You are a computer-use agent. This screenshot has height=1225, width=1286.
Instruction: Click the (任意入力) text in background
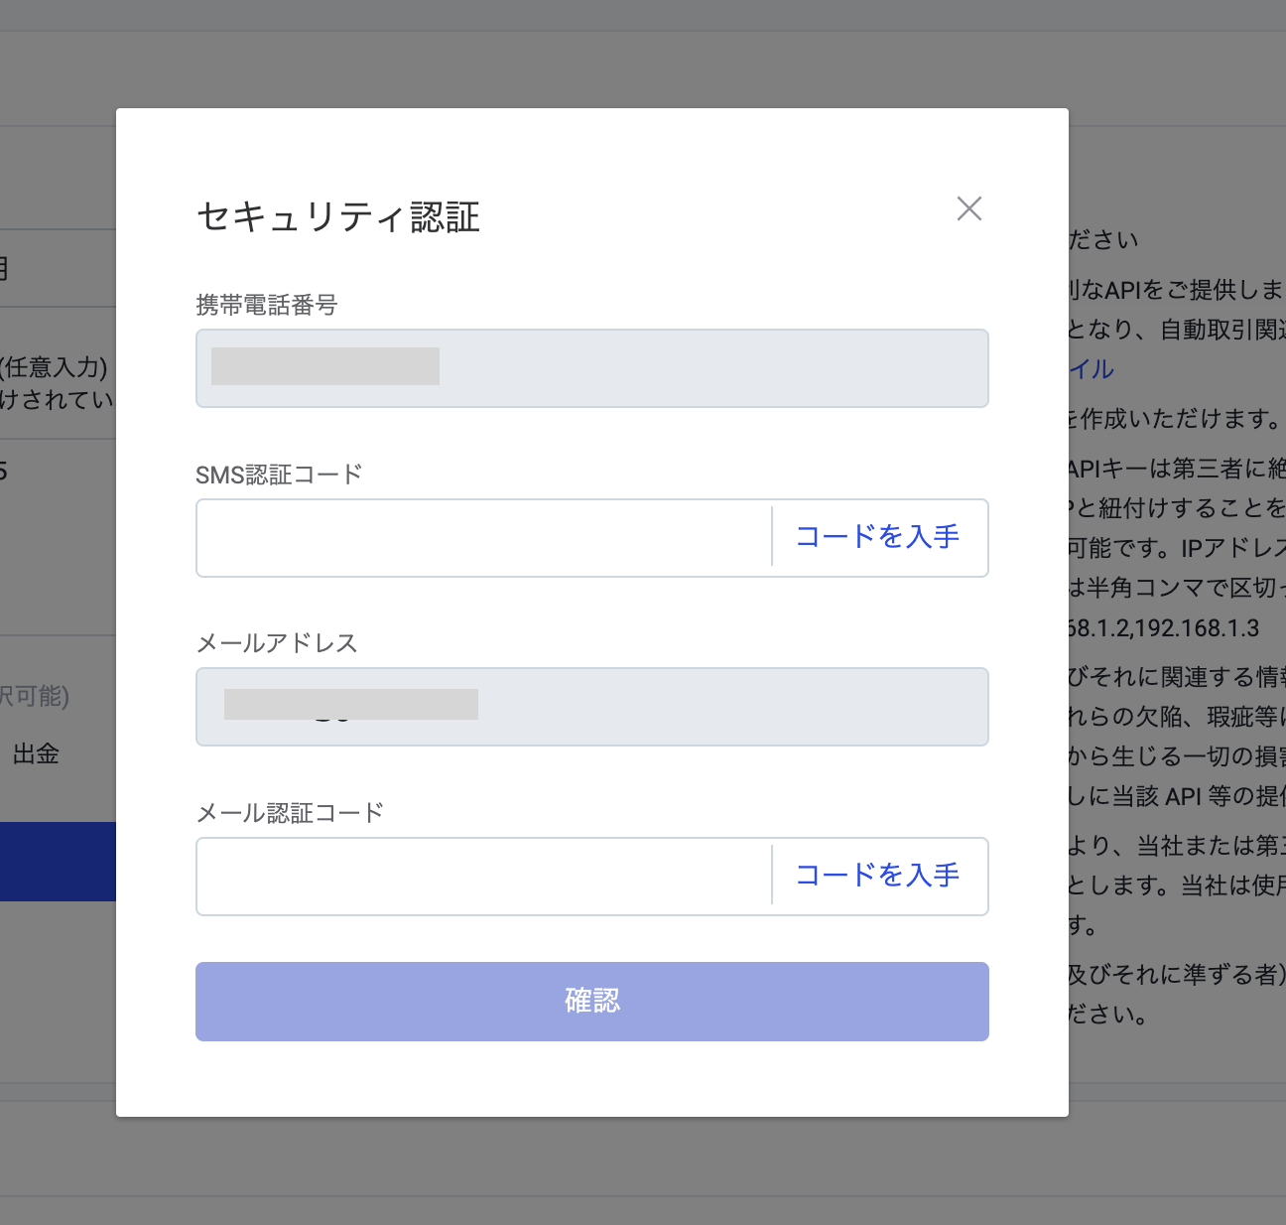click(55, 367)
